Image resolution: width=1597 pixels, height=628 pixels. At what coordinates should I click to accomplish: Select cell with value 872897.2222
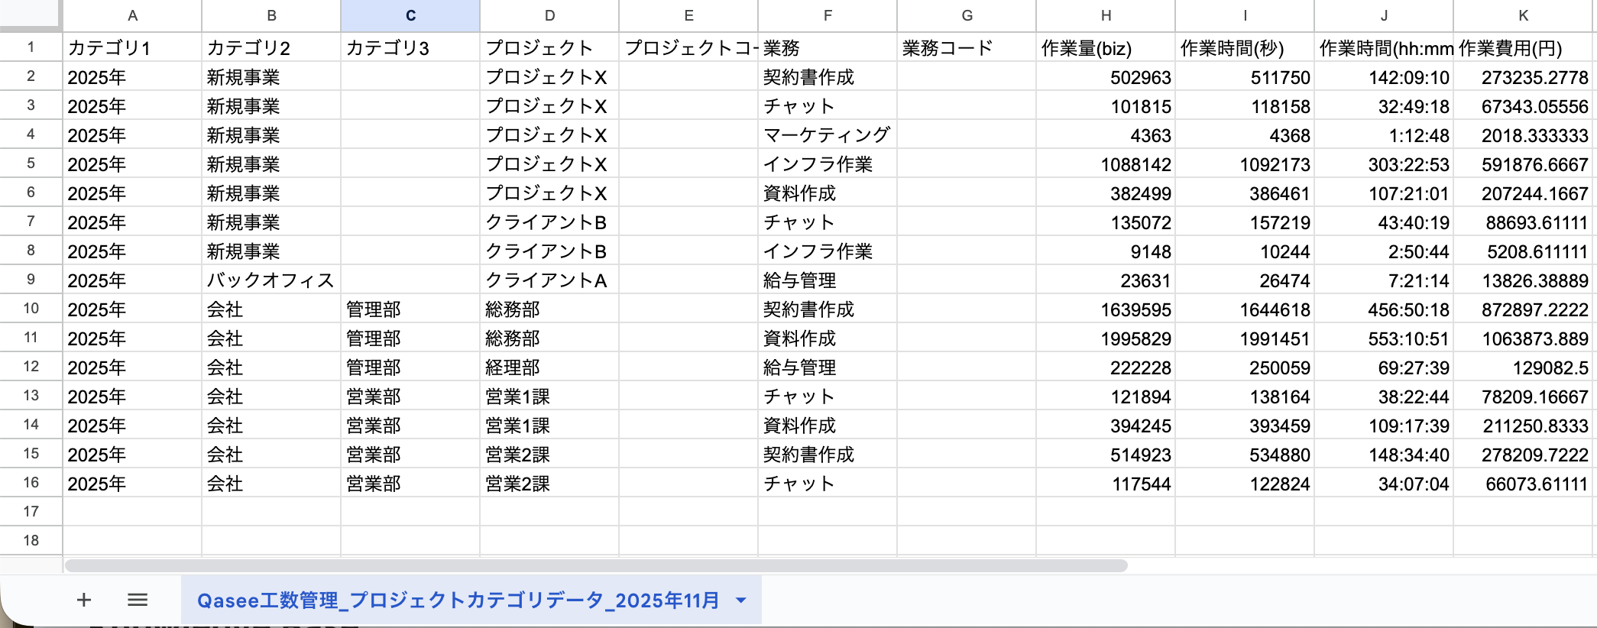coord(1523,309)
